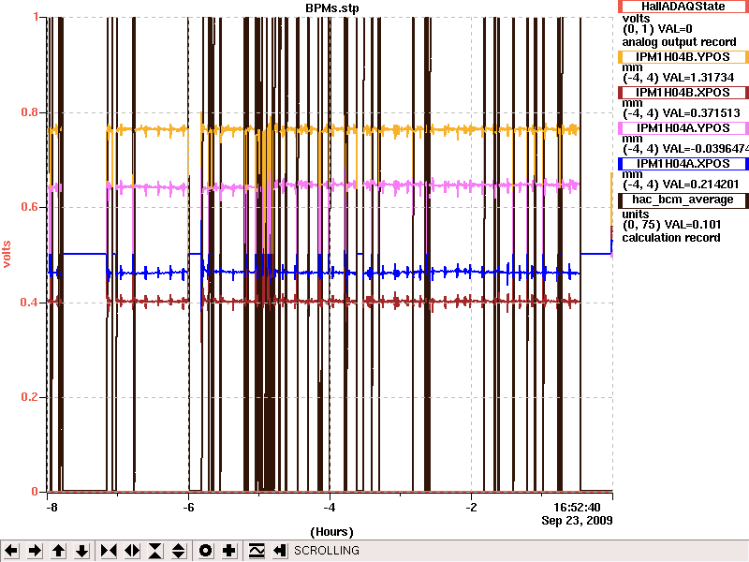
Task: Click the horizontal inward-triangles zoom icon
Action: [x=109, y=551]
